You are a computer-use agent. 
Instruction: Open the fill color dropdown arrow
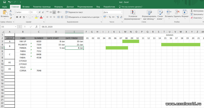(39, 17)
